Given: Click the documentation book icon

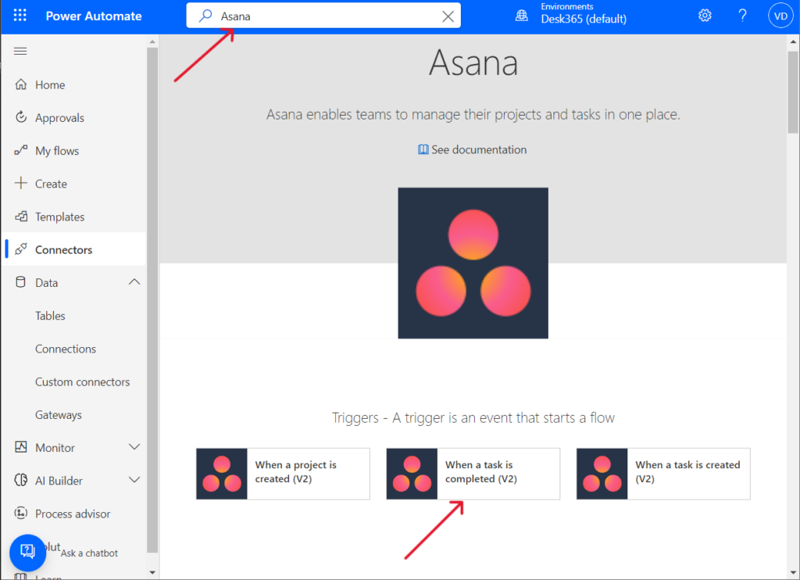Looking at the screenshot, I should [423, 149].
